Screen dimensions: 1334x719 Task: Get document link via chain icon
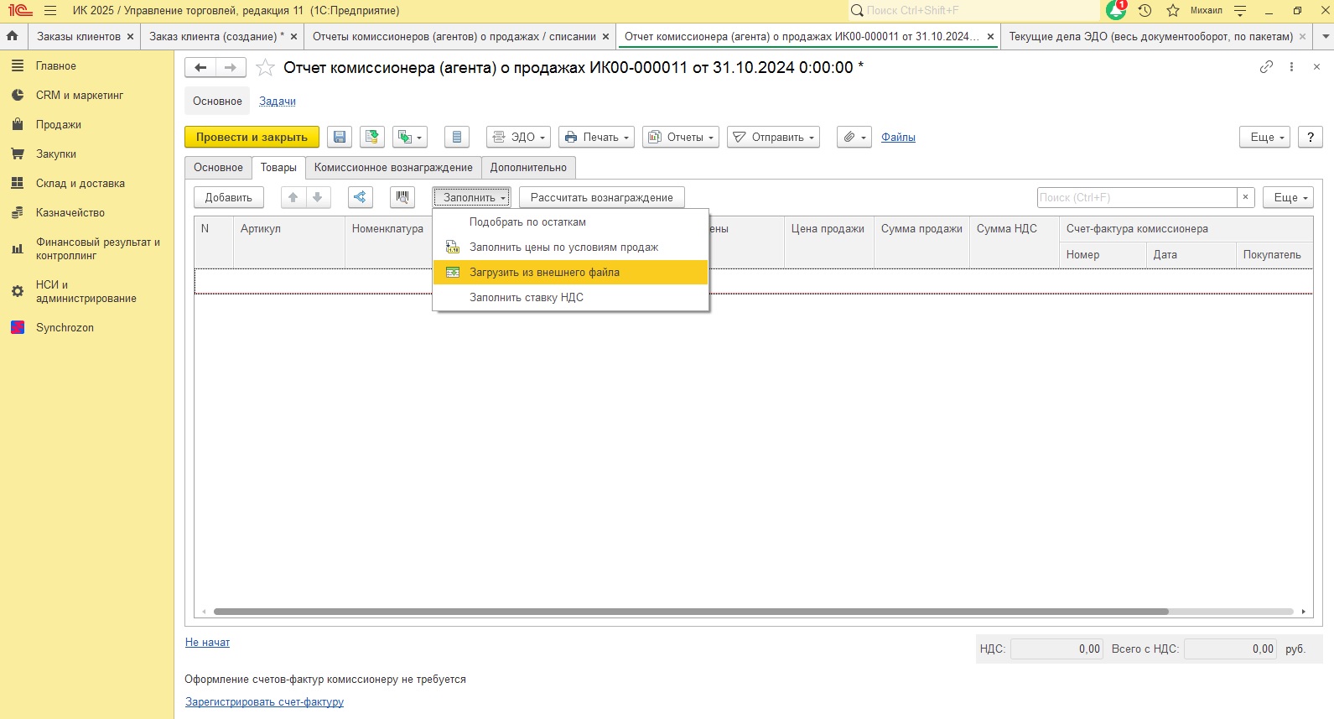click(x=1266, y=67)
